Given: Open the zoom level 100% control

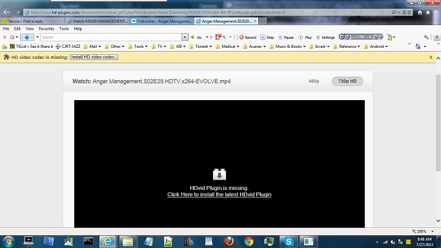Looking at the screenshot, I should pos(423,231).
